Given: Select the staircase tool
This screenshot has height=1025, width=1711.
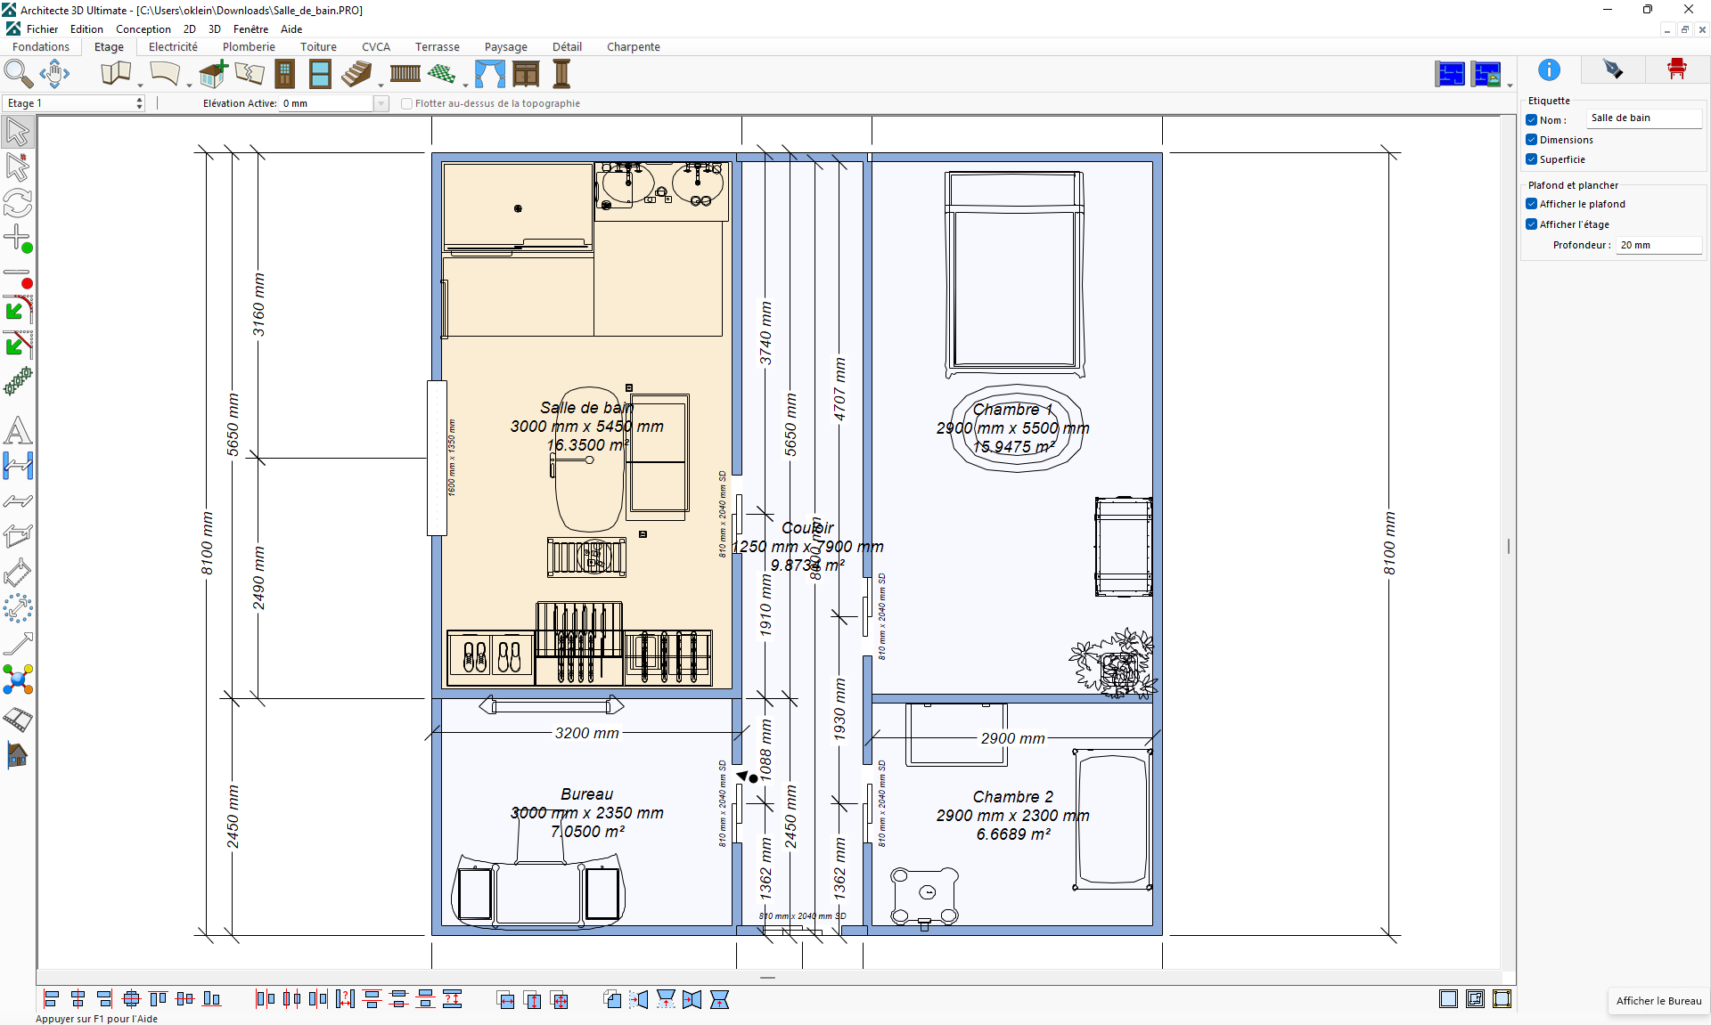Looking at the screenshot, I should (356, 74).
